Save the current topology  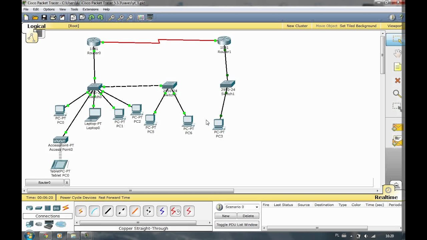click(44, 17)
